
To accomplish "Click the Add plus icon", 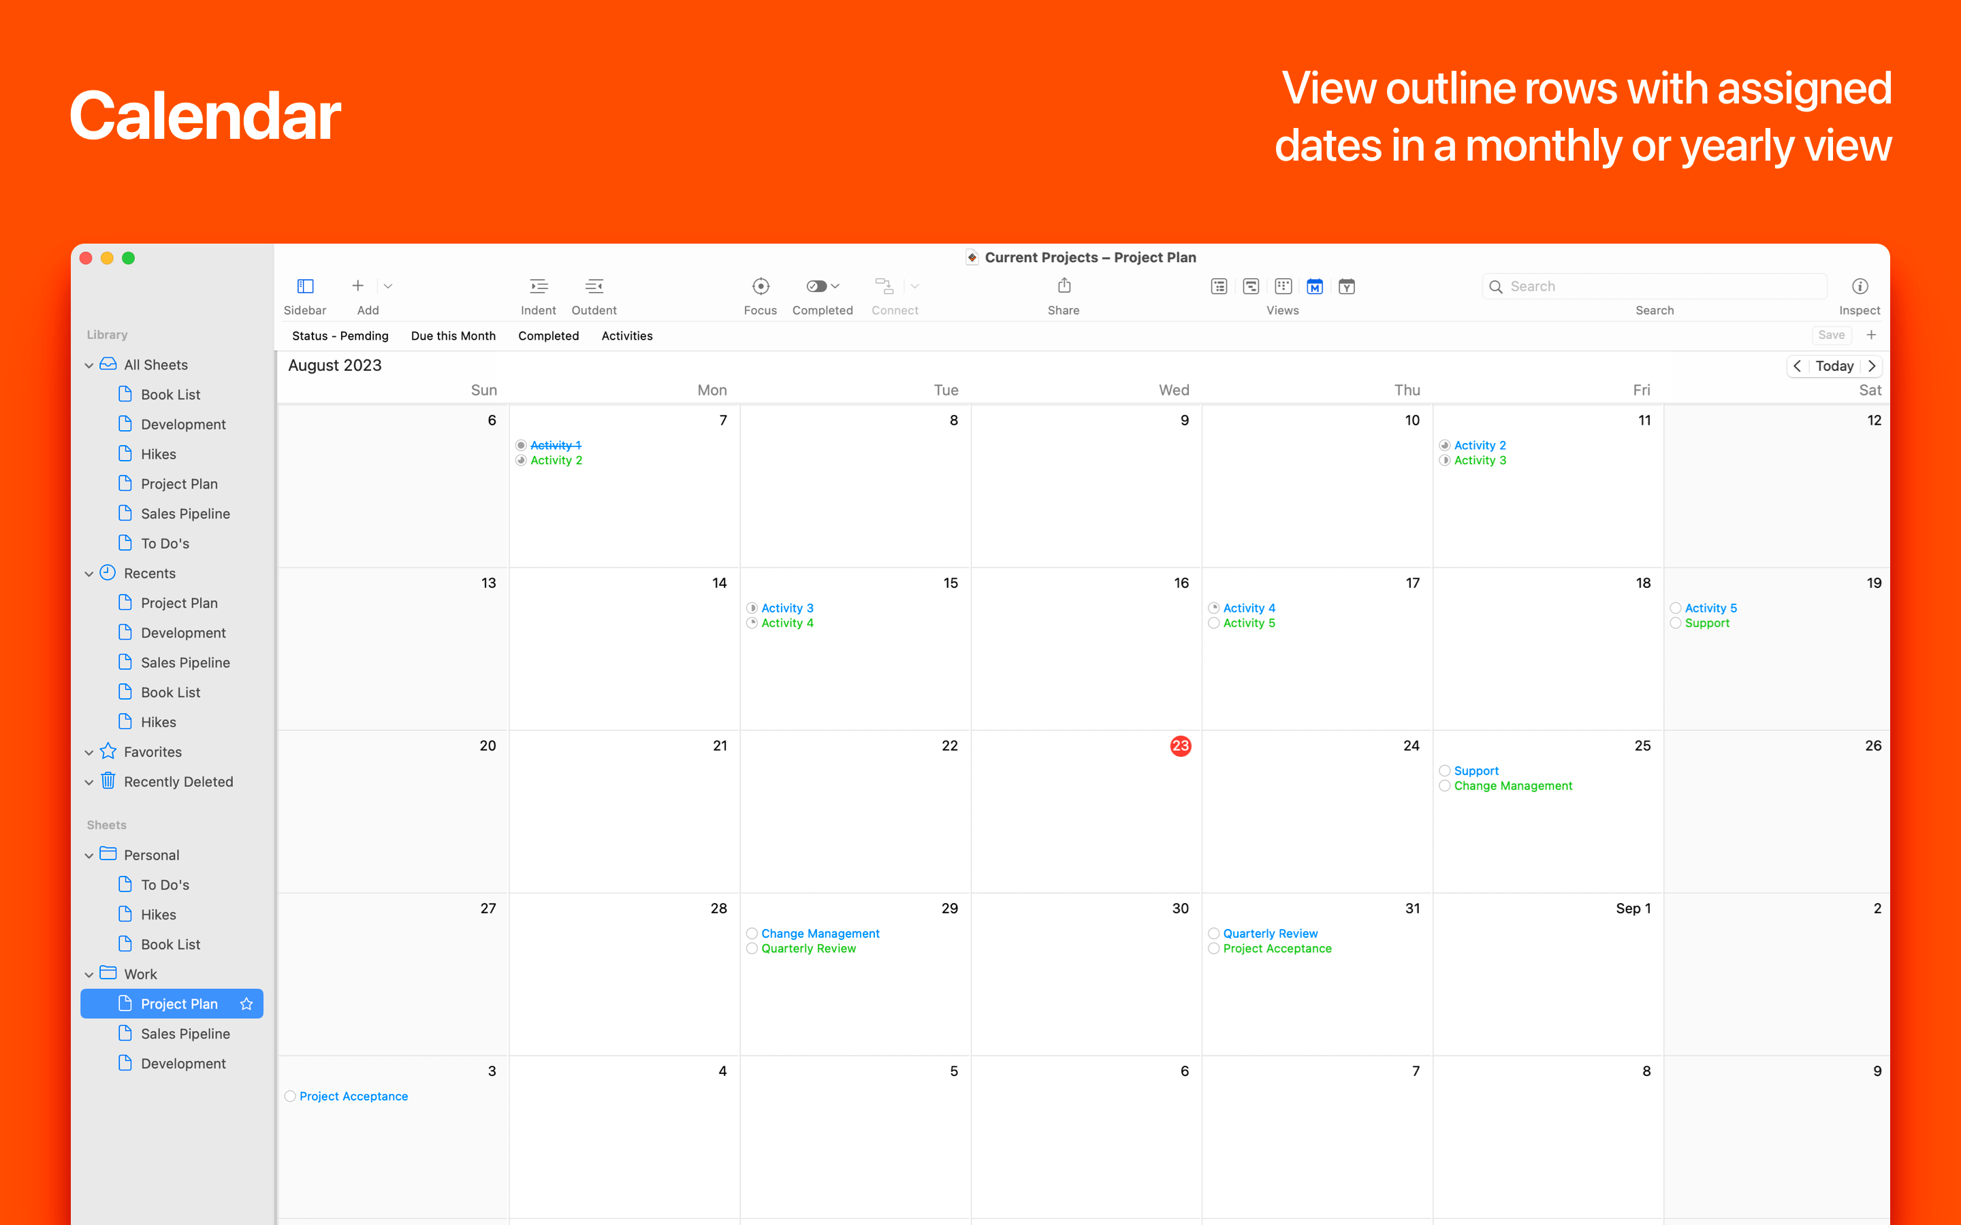I will pos(357,285).
